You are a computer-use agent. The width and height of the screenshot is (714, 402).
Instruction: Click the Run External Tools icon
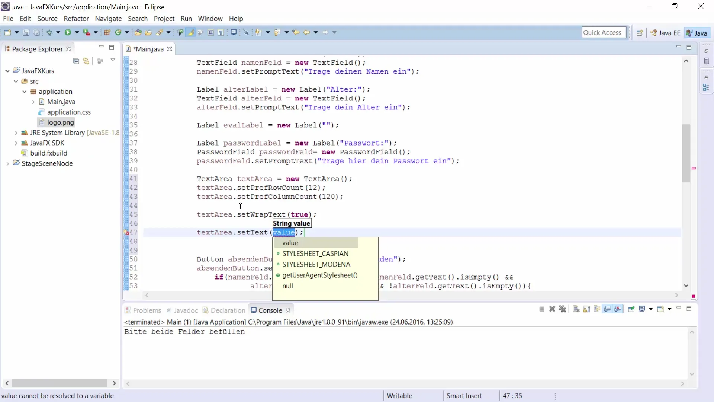click(86, 32)
